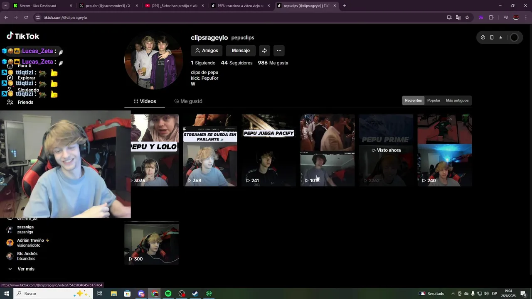Image resolution: width=532 pixels, height=299 pixels.
Task: Click the clipsrageylo profile picture
Action: pyautogui.click(x=154, y=60)
